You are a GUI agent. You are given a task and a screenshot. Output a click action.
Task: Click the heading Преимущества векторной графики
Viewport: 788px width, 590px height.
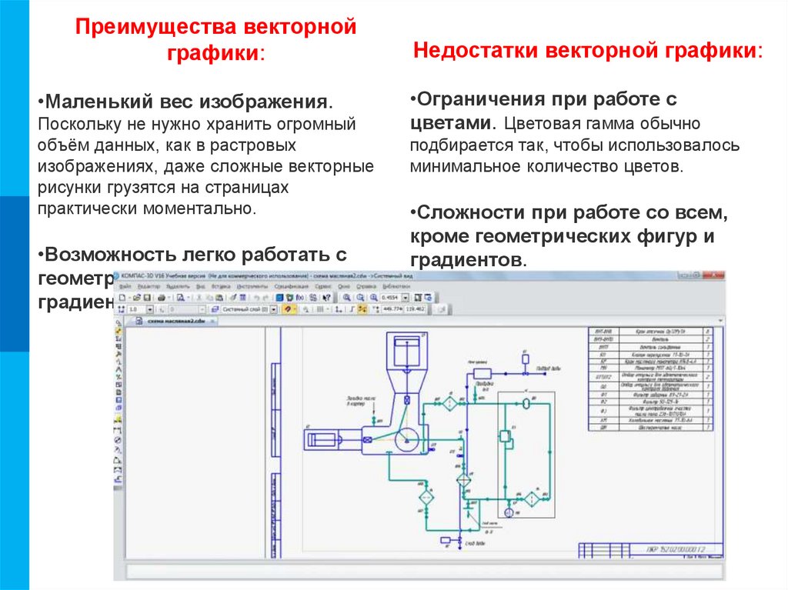pyautogui.click(x=215, y=39)
